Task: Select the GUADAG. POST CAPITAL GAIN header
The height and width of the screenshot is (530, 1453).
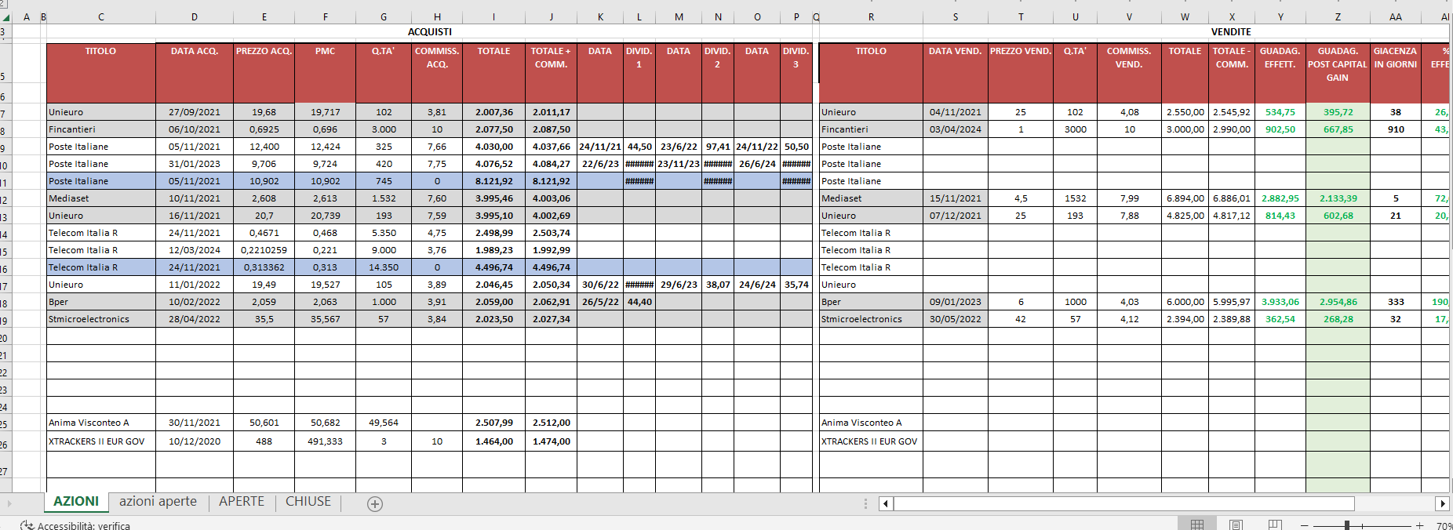Action: pyautogui.click(x=1338, y=73)
